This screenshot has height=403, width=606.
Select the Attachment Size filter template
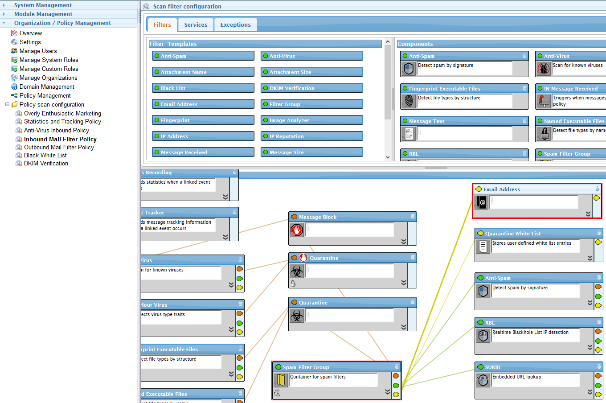pyautogui.click(x=312, y=72)
